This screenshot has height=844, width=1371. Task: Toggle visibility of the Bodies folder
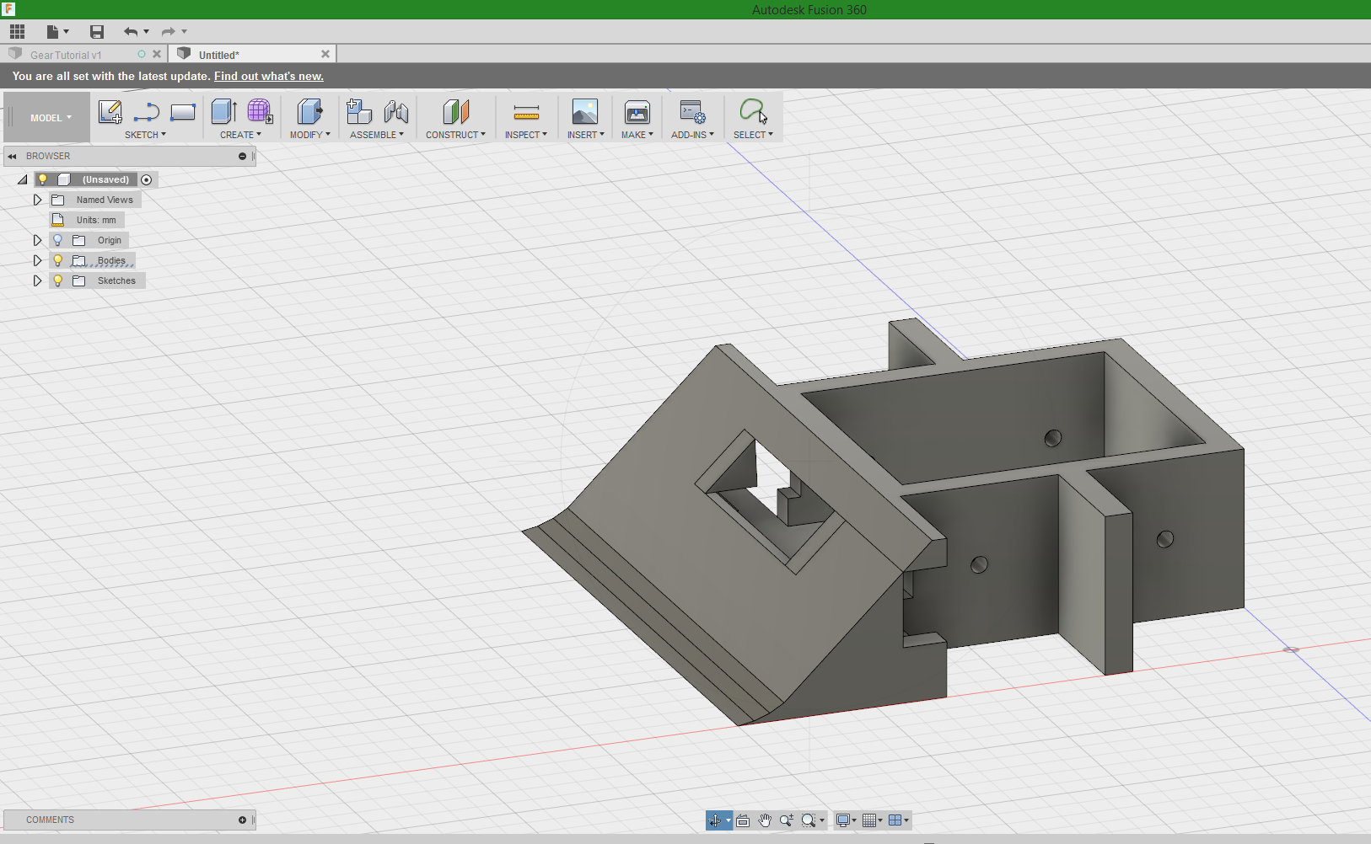tap(56, 260)
